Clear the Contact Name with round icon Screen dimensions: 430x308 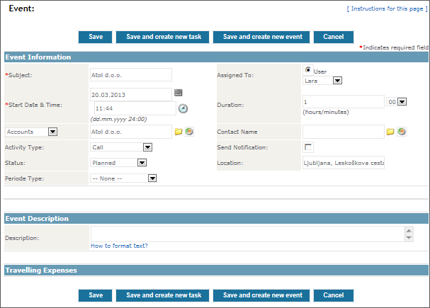point(402,132)
